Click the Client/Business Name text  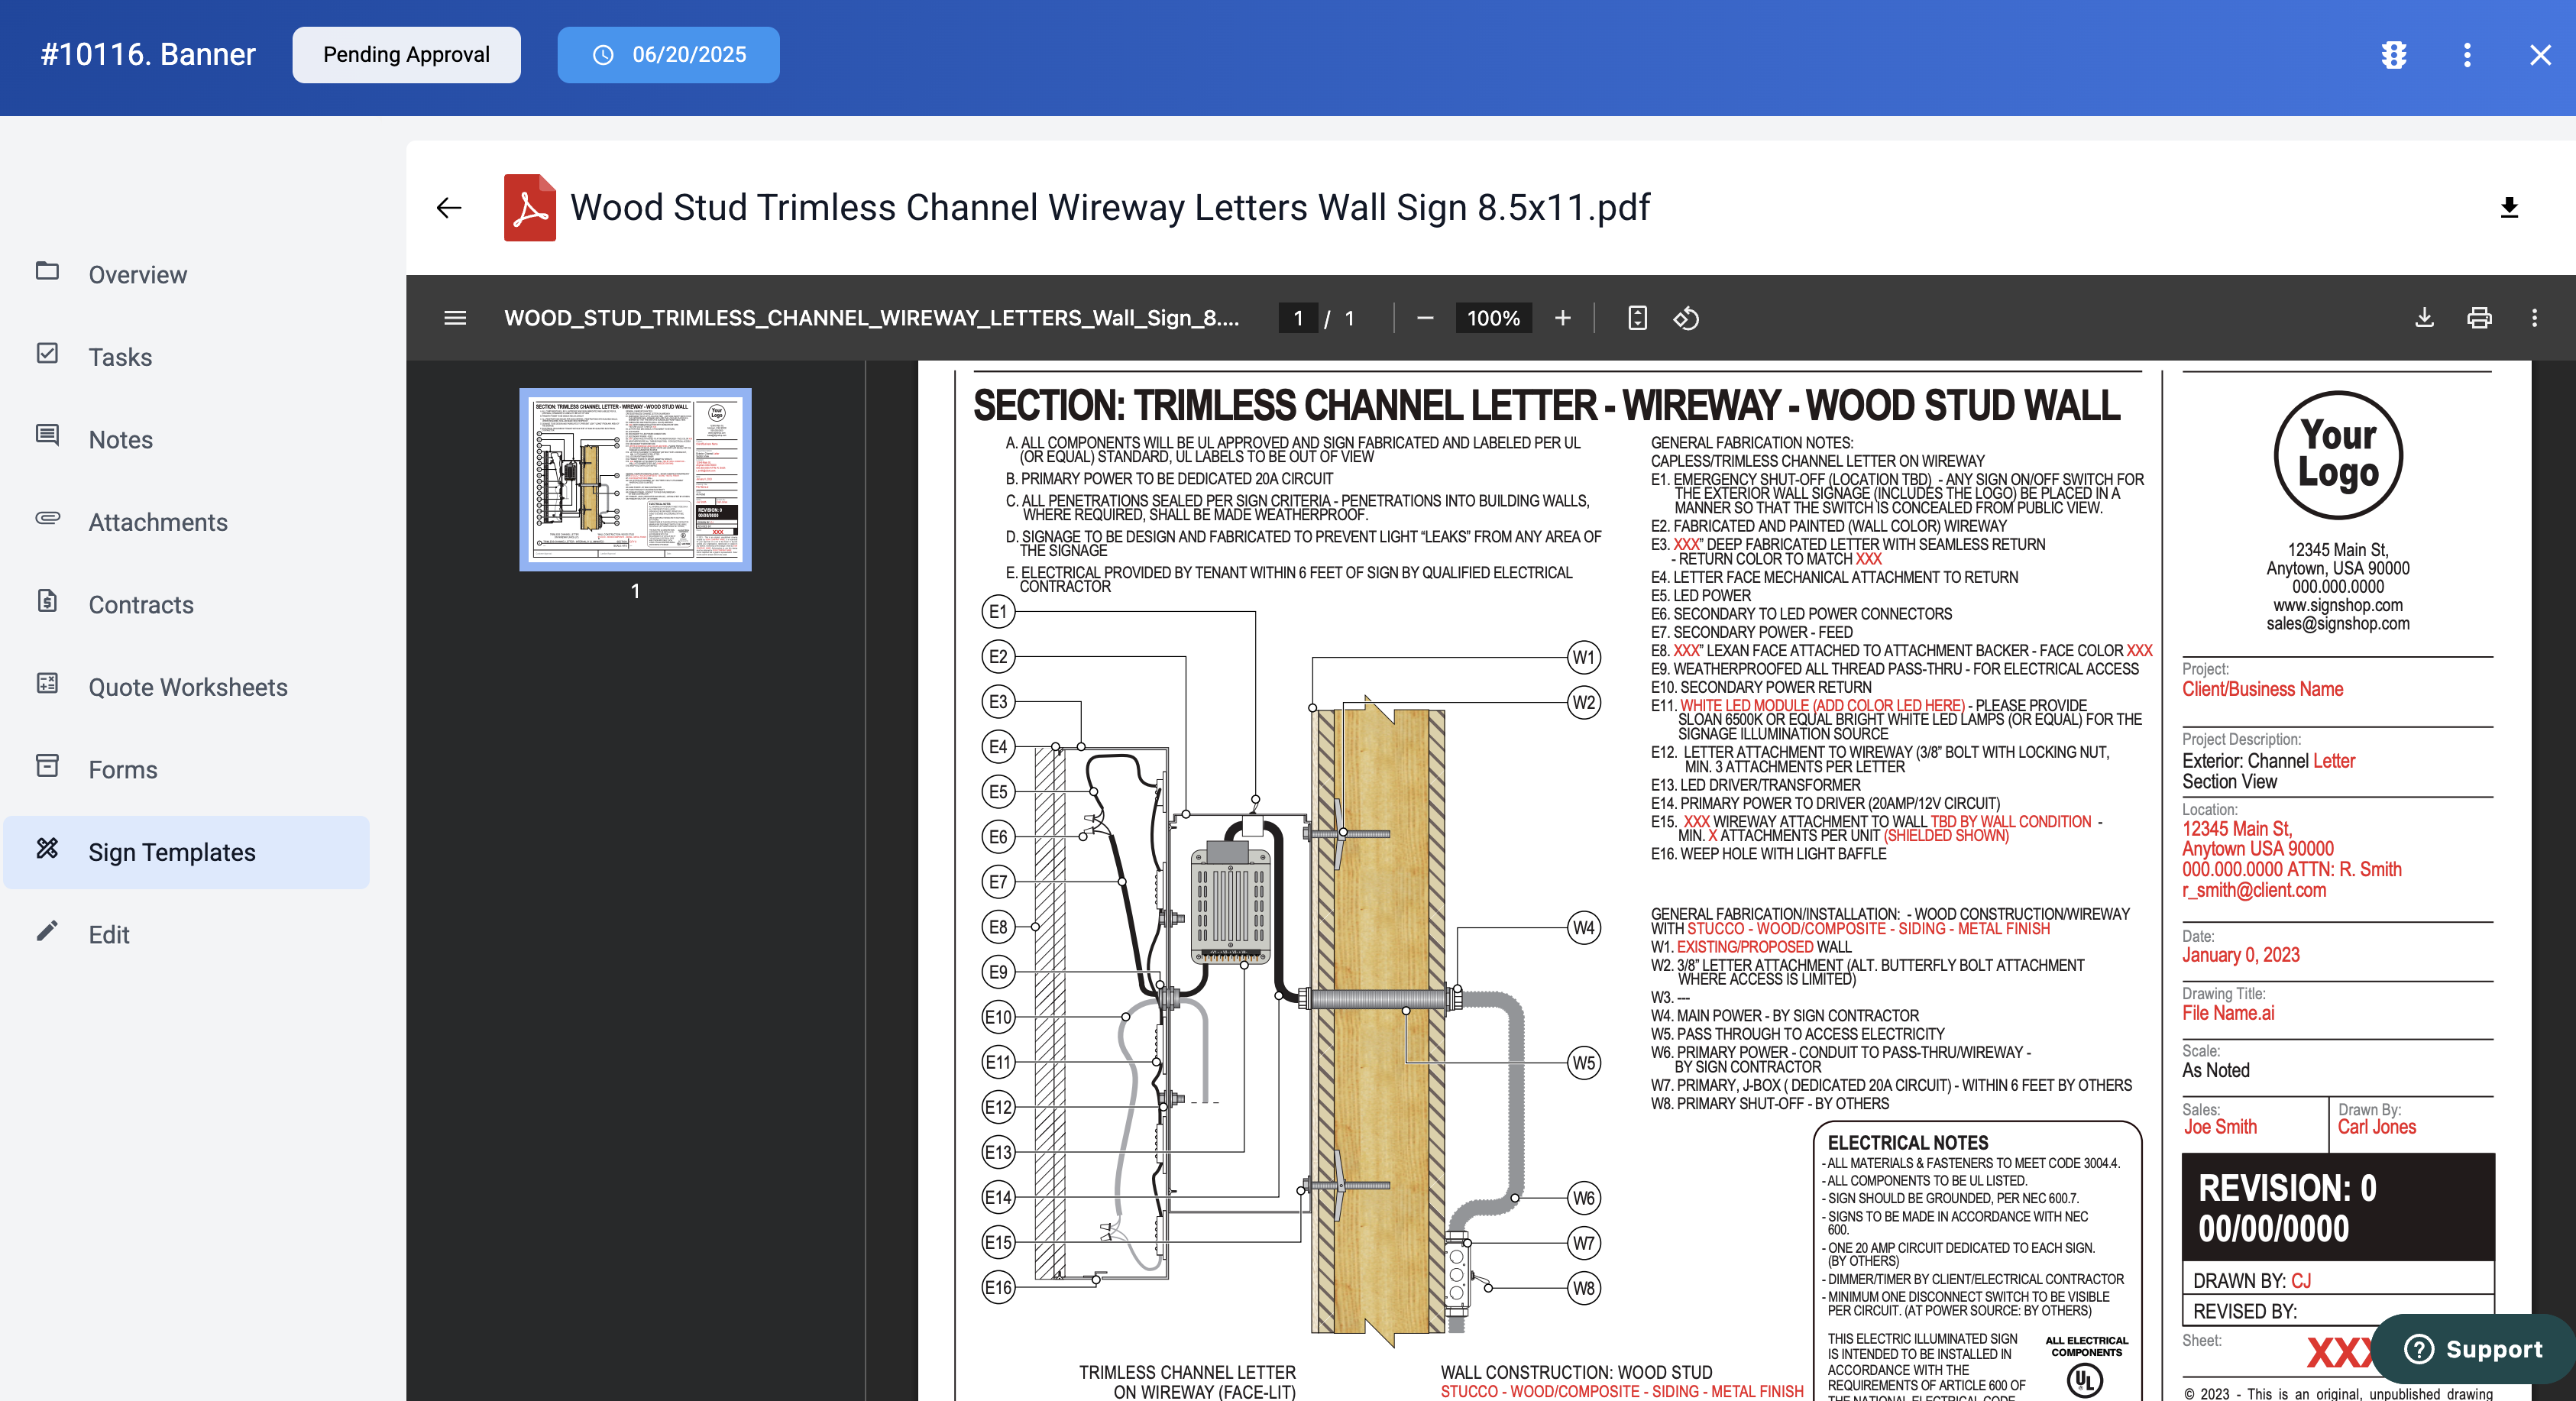pos(2262,689)
